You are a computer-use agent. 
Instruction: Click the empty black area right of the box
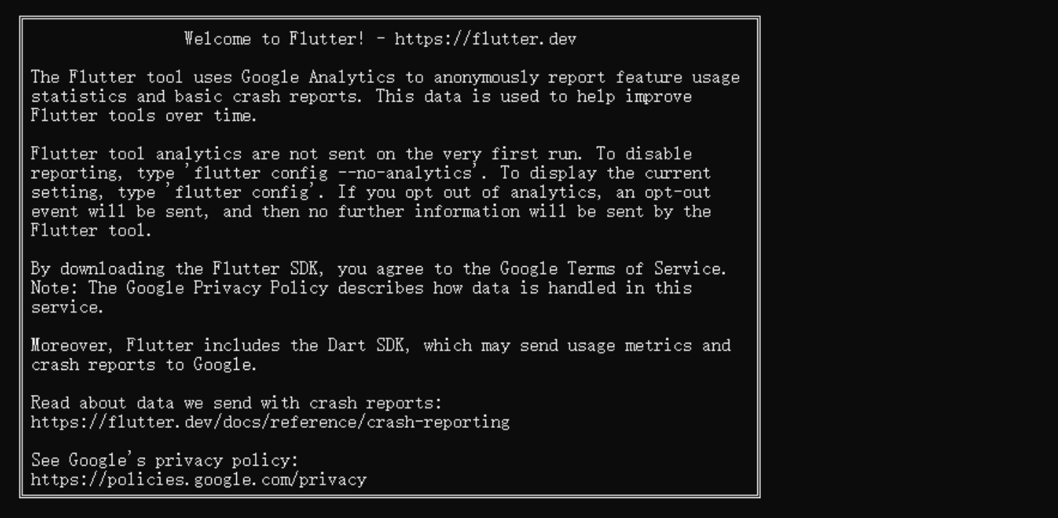[909, 258]
